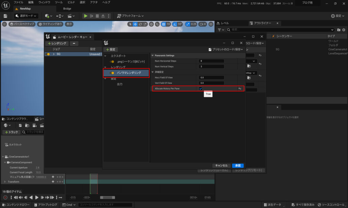Screen dimensions: 348x208
Task: Open the viewport hamburger options menu
Action: click(4, 24)
